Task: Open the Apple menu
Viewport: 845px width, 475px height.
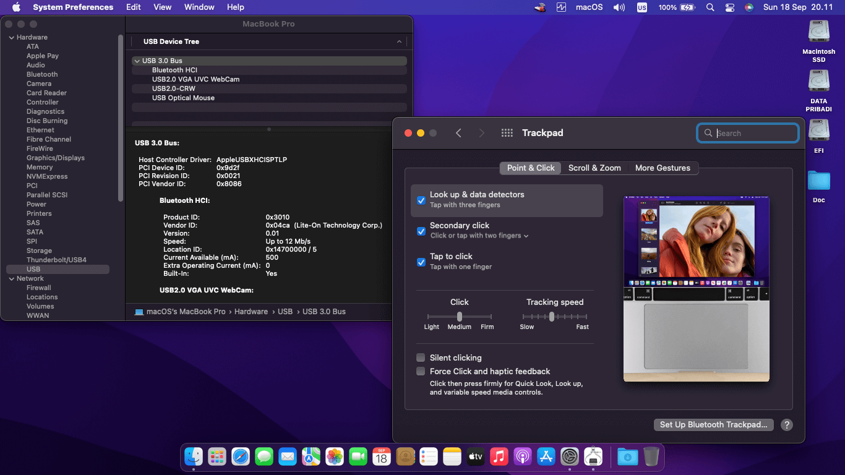Action: [17, 7]
